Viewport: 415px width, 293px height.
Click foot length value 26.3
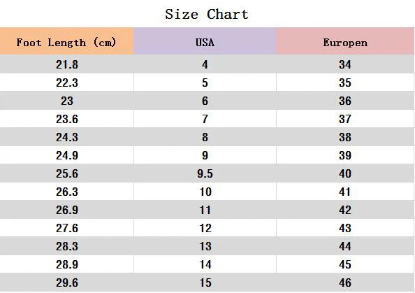67,192
